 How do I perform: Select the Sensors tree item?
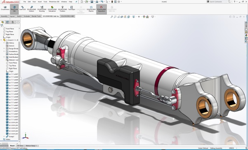pyautogui.click(x=10, y=46)
